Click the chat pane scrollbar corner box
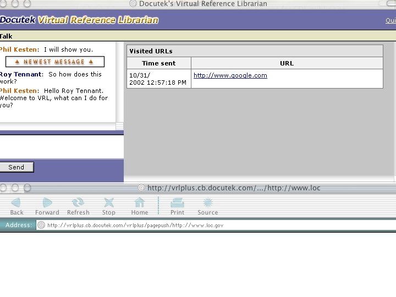Viewport: 396px width, 297px height. tap(119, 126)
